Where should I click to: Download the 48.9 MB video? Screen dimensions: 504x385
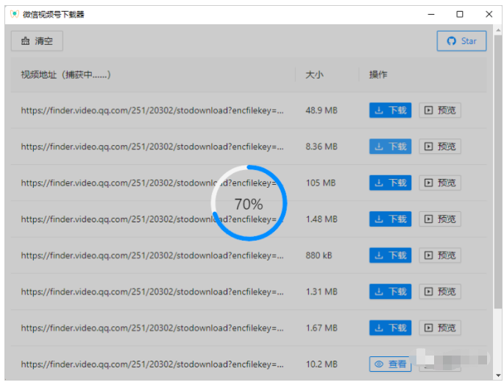pyautogui.click(x=390, y=110)
